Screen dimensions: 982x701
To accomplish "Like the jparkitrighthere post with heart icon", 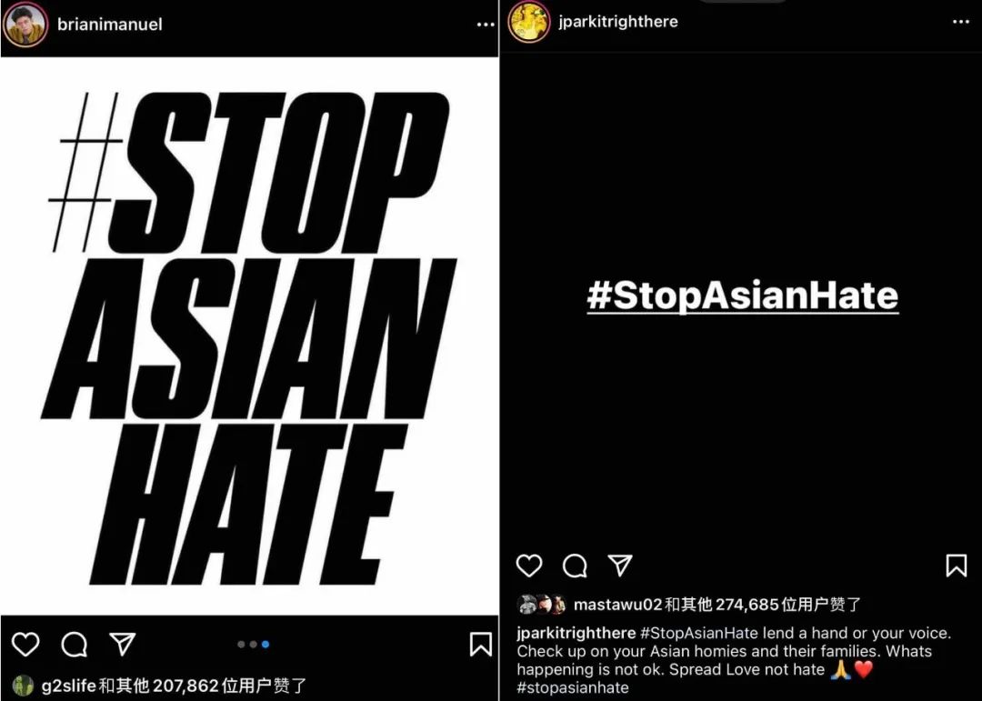I will (x=529, y=566).
